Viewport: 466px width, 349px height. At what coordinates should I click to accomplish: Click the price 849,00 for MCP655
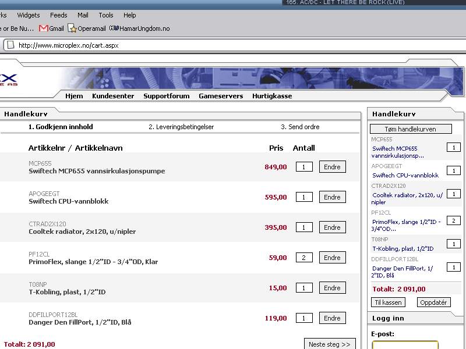tap(276, 167)
